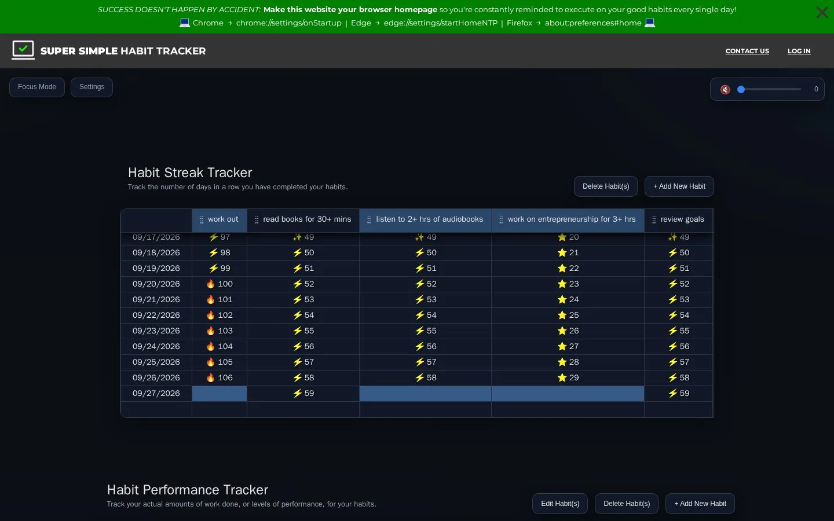Select the listen to 2+ hrs of audiobooks header
Viewport: 834px width, 521px height.
point(426,220)
